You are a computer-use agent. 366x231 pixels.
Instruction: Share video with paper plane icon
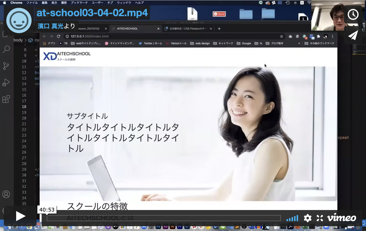(353, 35)
